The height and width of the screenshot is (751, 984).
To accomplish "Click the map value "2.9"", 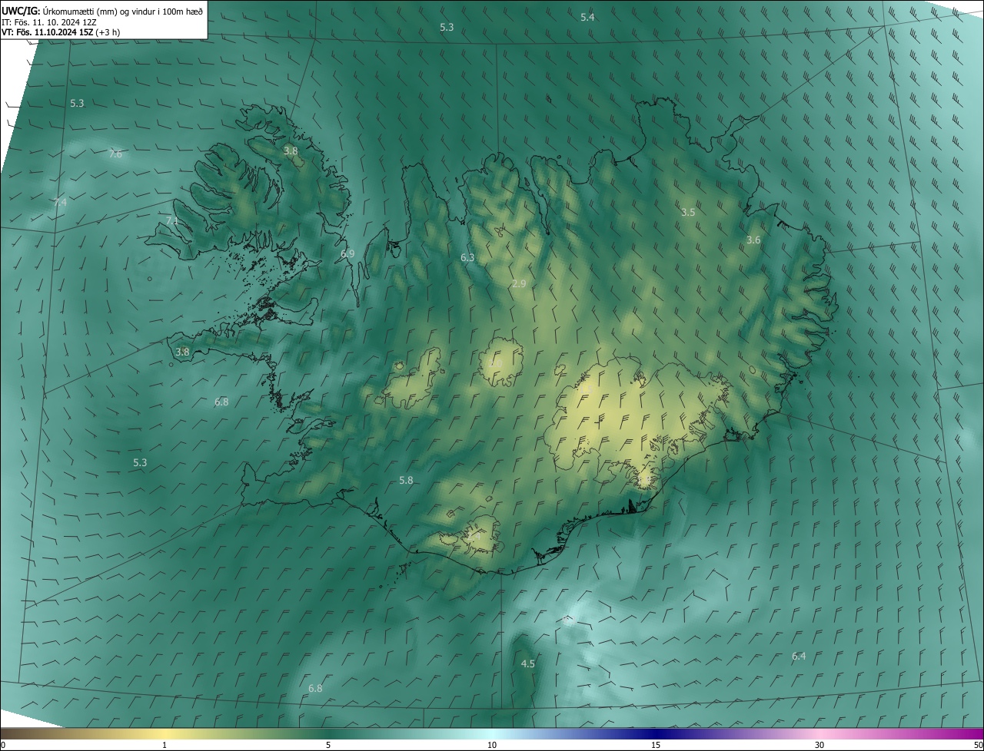I will point(519,284).
